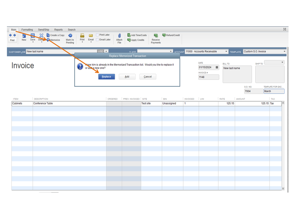Switch to the Search tab
Image resolution: width=292 pixels, height=219 pixels.
pyautogui.click(x=72, y=30)
